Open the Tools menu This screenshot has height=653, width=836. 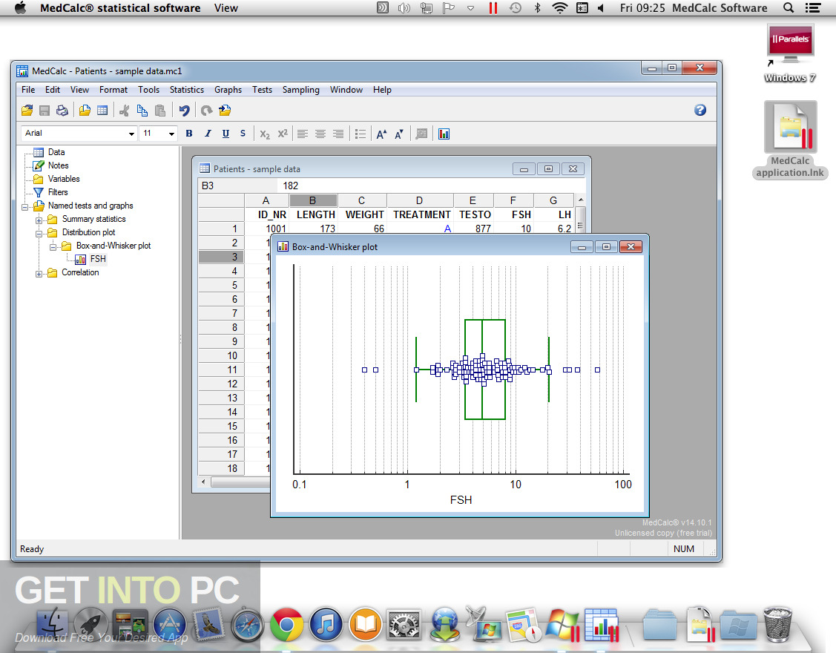click(x=149, y=90)
